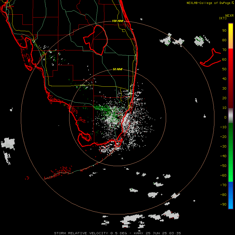Click the 10 label on the colorbar

224,108
